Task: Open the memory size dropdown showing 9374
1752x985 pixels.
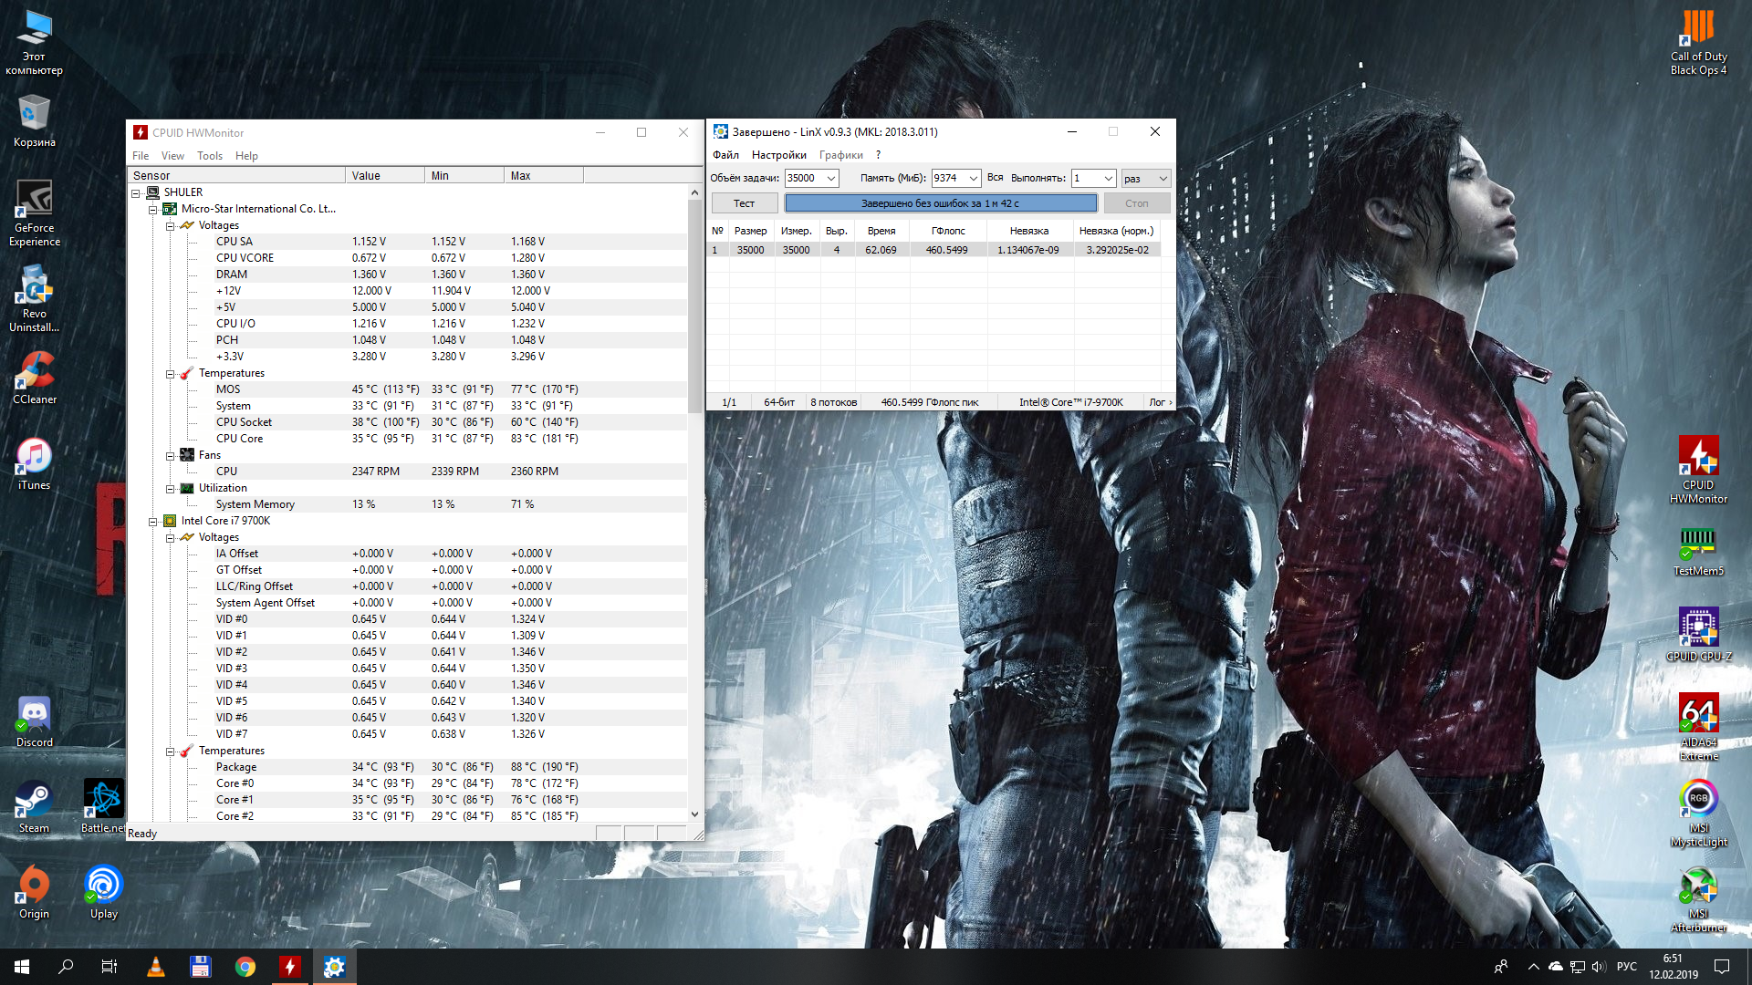Action: [974, 179]
